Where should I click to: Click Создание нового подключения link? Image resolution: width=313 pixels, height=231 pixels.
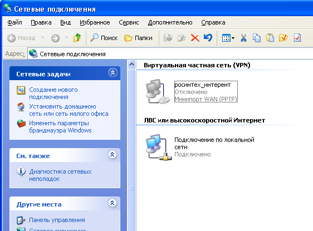click(53, 94)
